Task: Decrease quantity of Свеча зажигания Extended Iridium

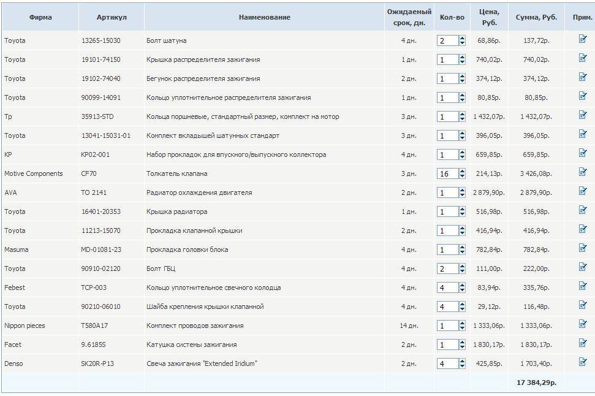Action: (462, 367)
